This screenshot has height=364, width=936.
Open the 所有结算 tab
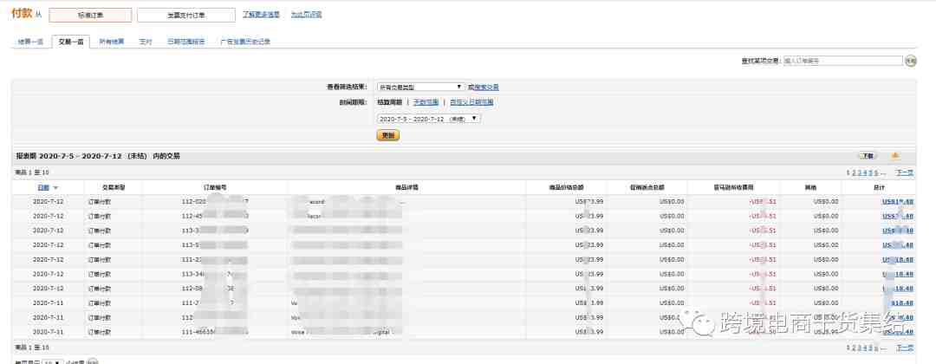point(111,41)
